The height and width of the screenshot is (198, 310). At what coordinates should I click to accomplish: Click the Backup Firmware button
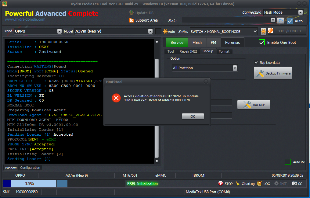pos(273,73)
